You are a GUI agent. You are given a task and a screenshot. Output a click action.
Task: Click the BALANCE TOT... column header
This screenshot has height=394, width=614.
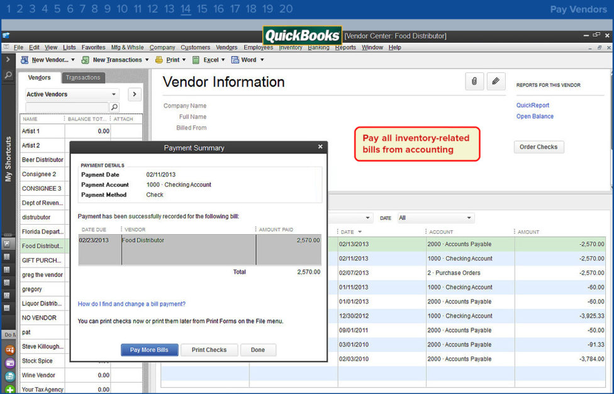coord(87,119)
